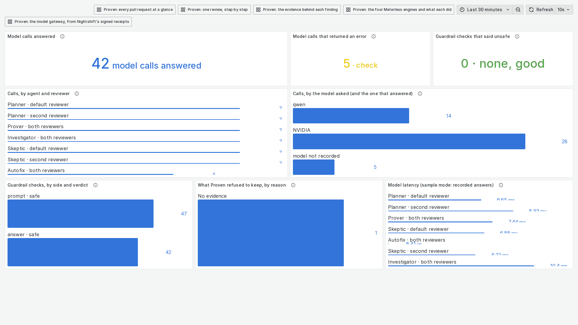Click the model not recorded bar
This screenshot has height=325, width=578.
(314, 167)
